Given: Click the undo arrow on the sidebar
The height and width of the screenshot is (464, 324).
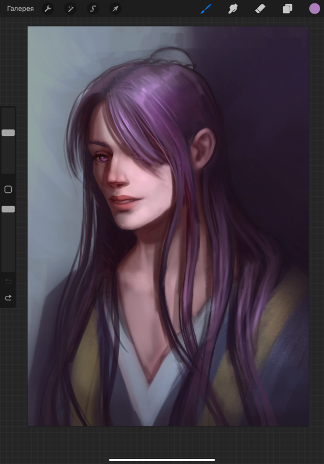Looking at the screenshot, I should click(8, 281).
